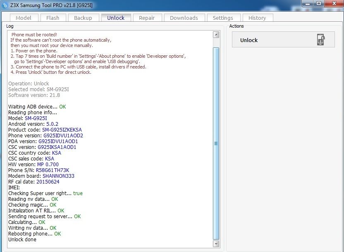
Task: Go to the Repair tab
Action: [x=147, y=18]
